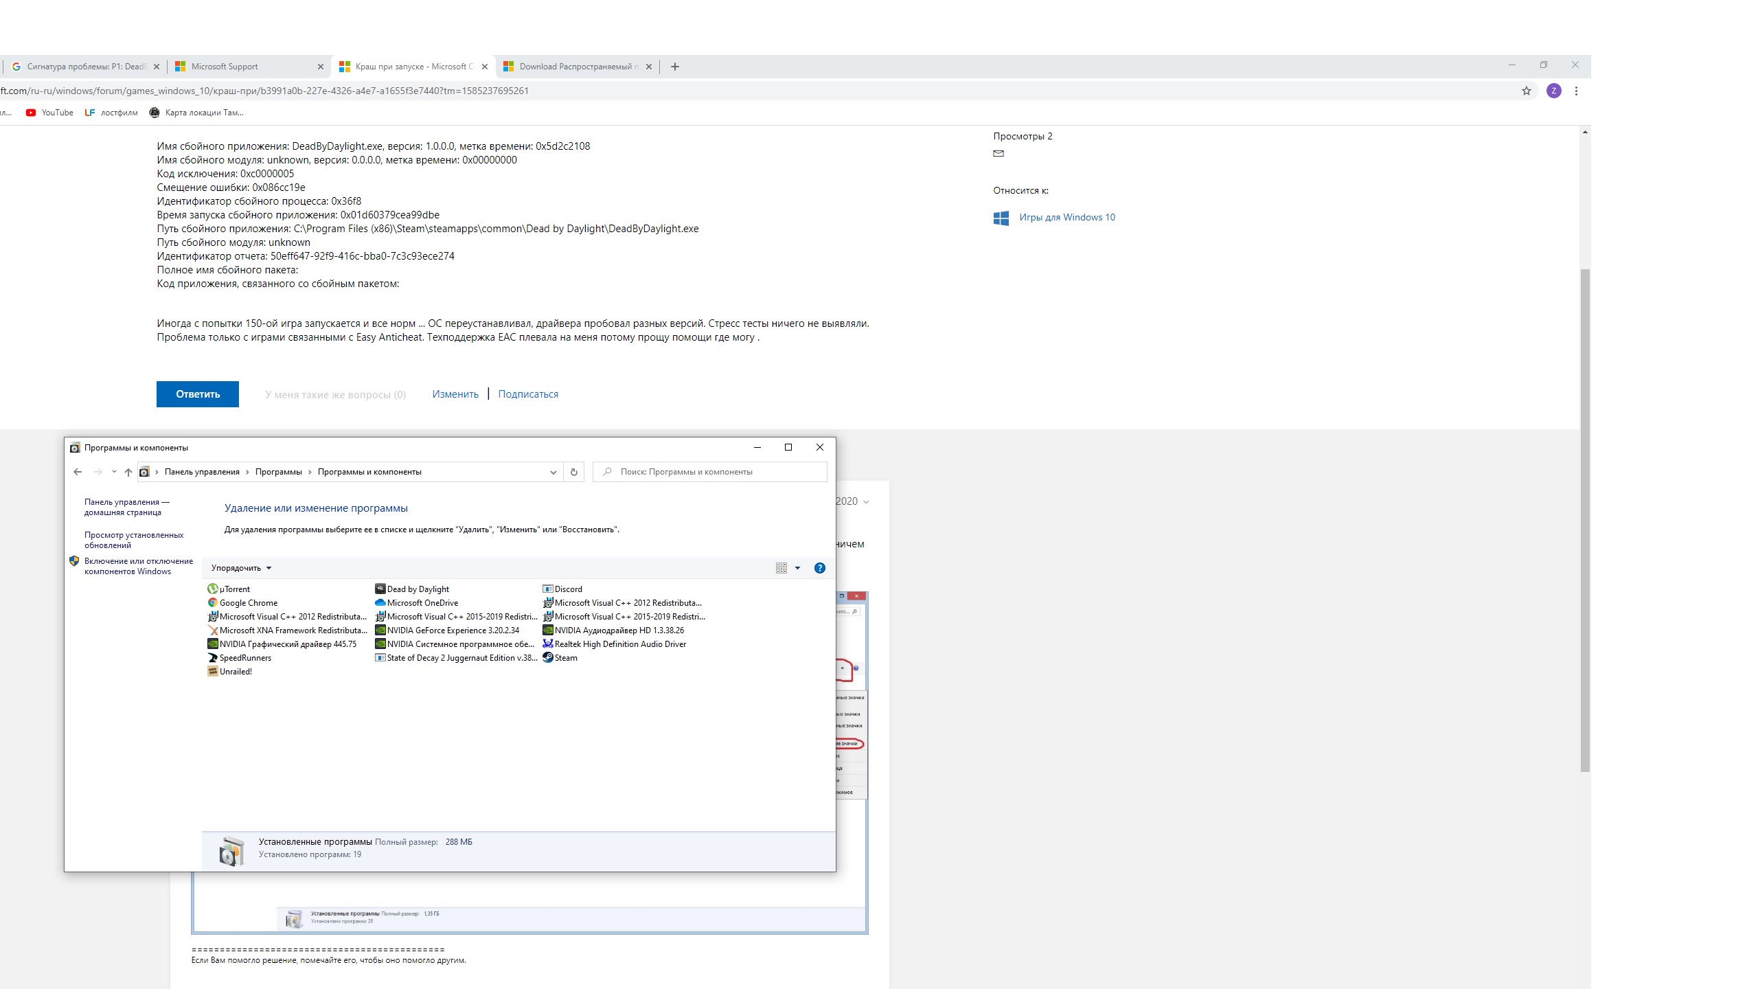
Task: Open the лостфильм bookmark
Action: click(x=111, y=113)
